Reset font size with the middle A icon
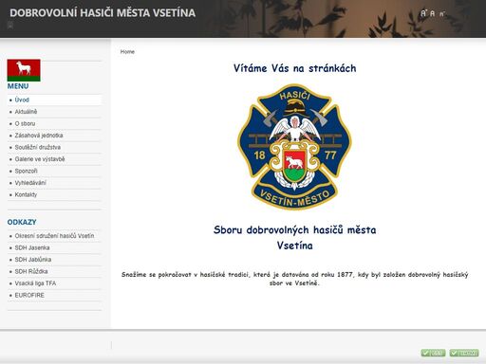This screenshot has height=364, width=486. click(433, 13)
